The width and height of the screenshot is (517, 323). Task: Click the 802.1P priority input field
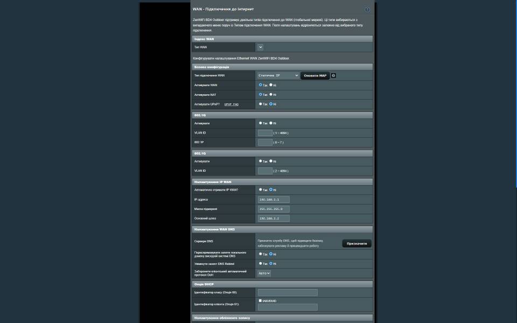265,142
